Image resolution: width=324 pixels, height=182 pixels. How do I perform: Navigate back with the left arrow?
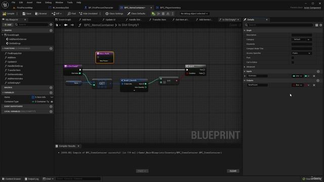pos(66,25)
